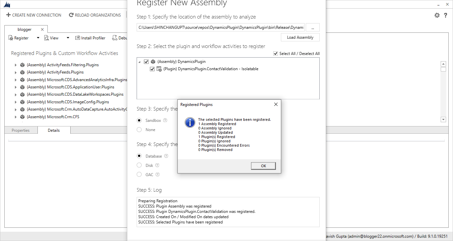Click the Load Assembly button
This screenshot has height=241, width=453.
coord(300,37)
